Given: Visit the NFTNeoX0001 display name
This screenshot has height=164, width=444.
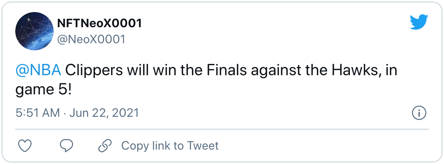Looking at the screenshot, I should [x=99, y=24].
